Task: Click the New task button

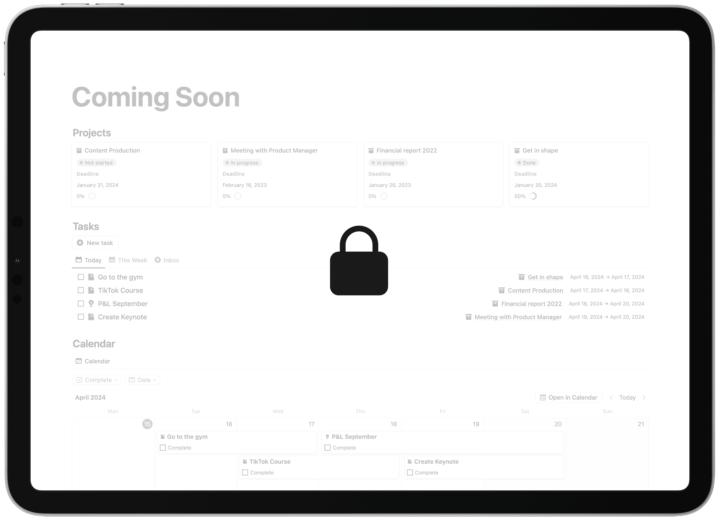Action: [100, 242]
